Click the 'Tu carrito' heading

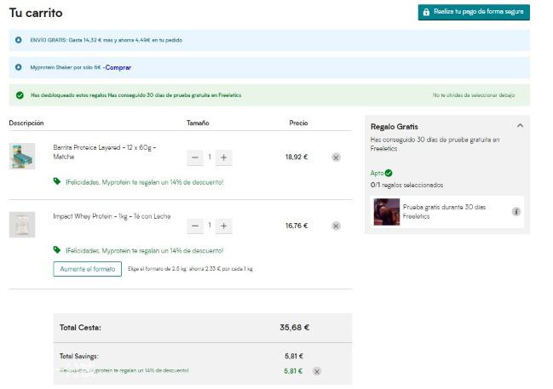[36, 13]
